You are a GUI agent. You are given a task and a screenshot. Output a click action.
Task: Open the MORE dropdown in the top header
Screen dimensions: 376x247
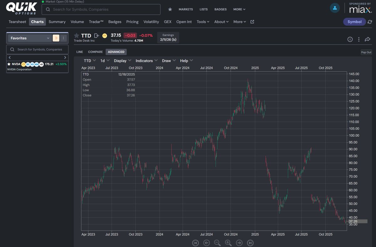(239, 9)
